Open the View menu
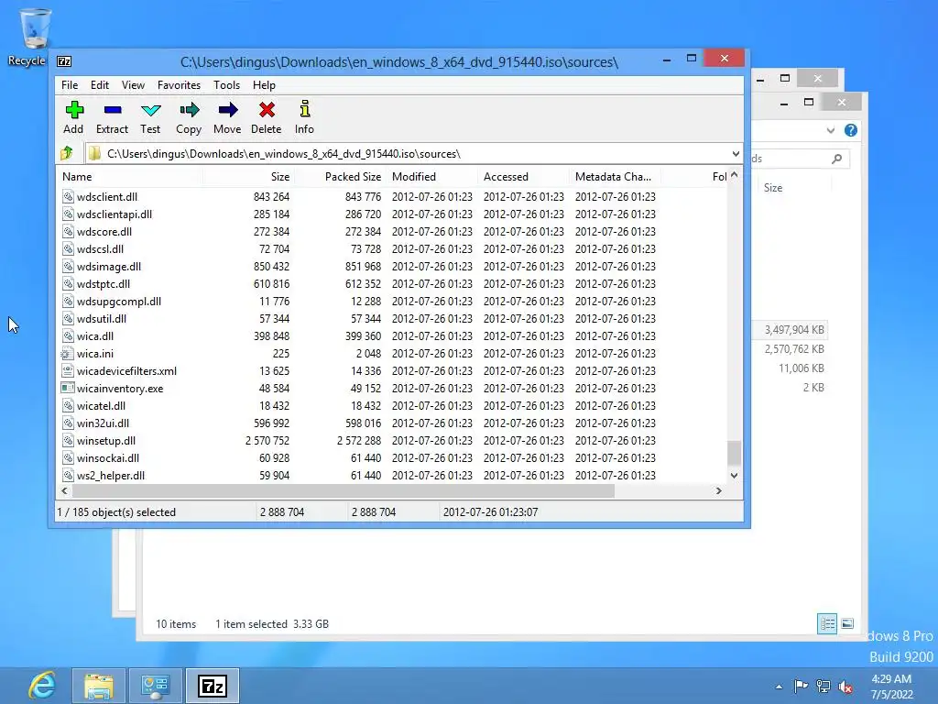 133,85
